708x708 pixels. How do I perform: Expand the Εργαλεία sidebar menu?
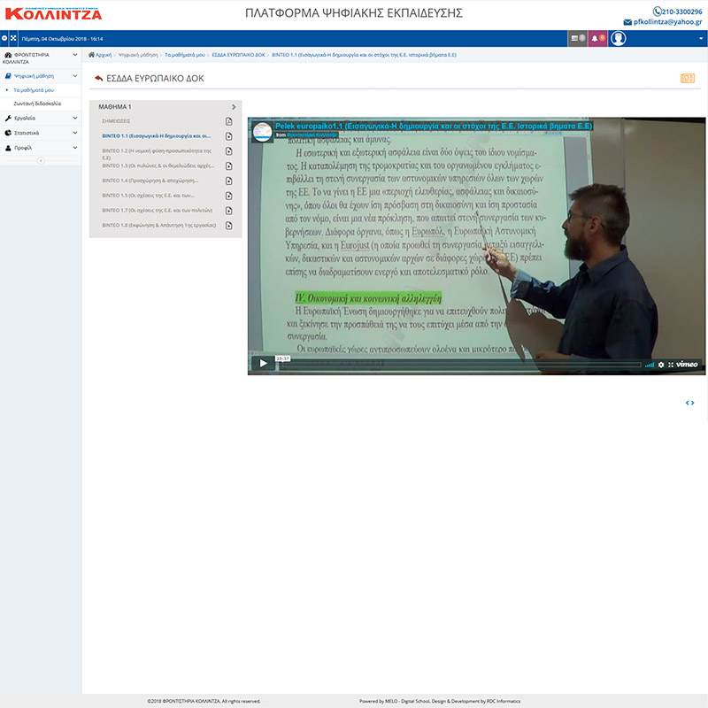click(x=40, y=118)
